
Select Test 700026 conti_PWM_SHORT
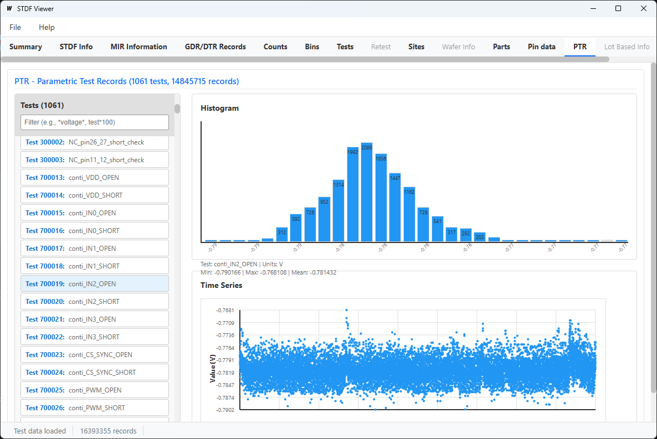pyautogui.click(x=94, y=407)
